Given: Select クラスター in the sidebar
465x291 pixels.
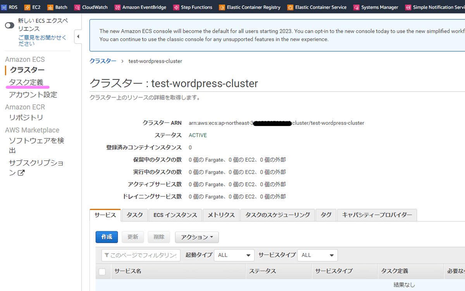Looking at the screenshot, I should point(27,70).
